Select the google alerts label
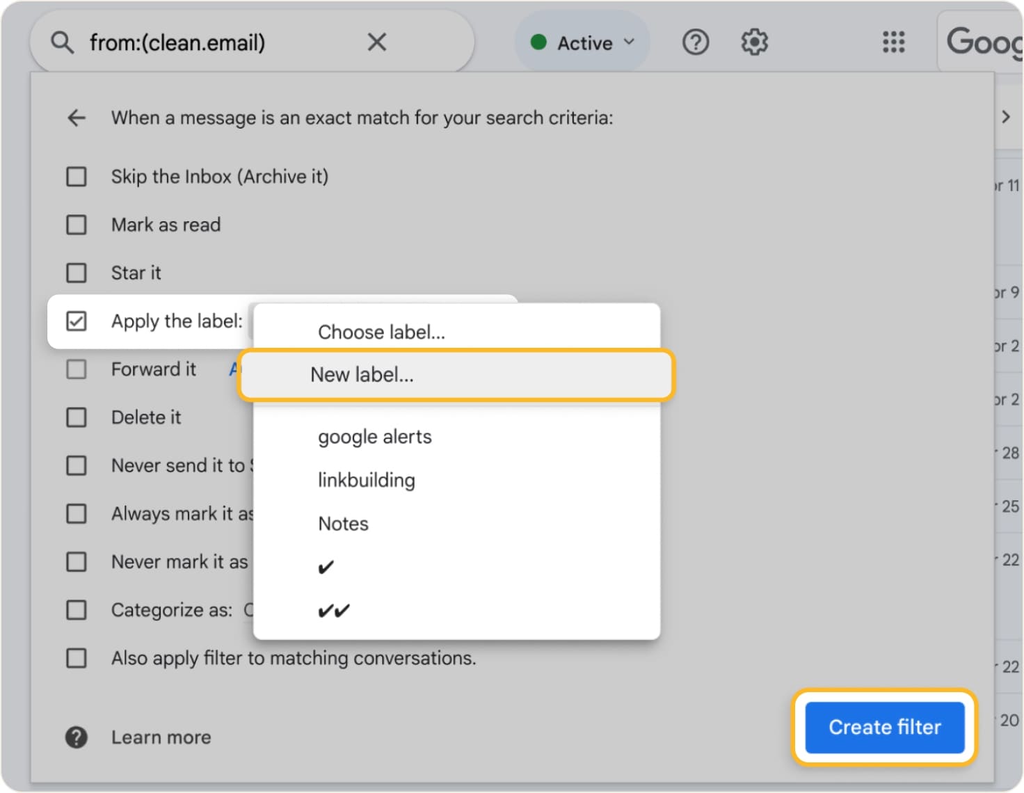This screenshot has height=793, width=1024. [x=374, y=436]
